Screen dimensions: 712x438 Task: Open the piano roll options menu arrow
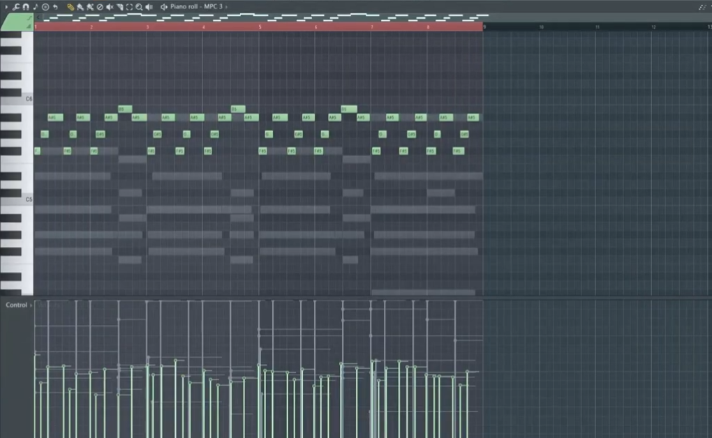click(6, 7)
